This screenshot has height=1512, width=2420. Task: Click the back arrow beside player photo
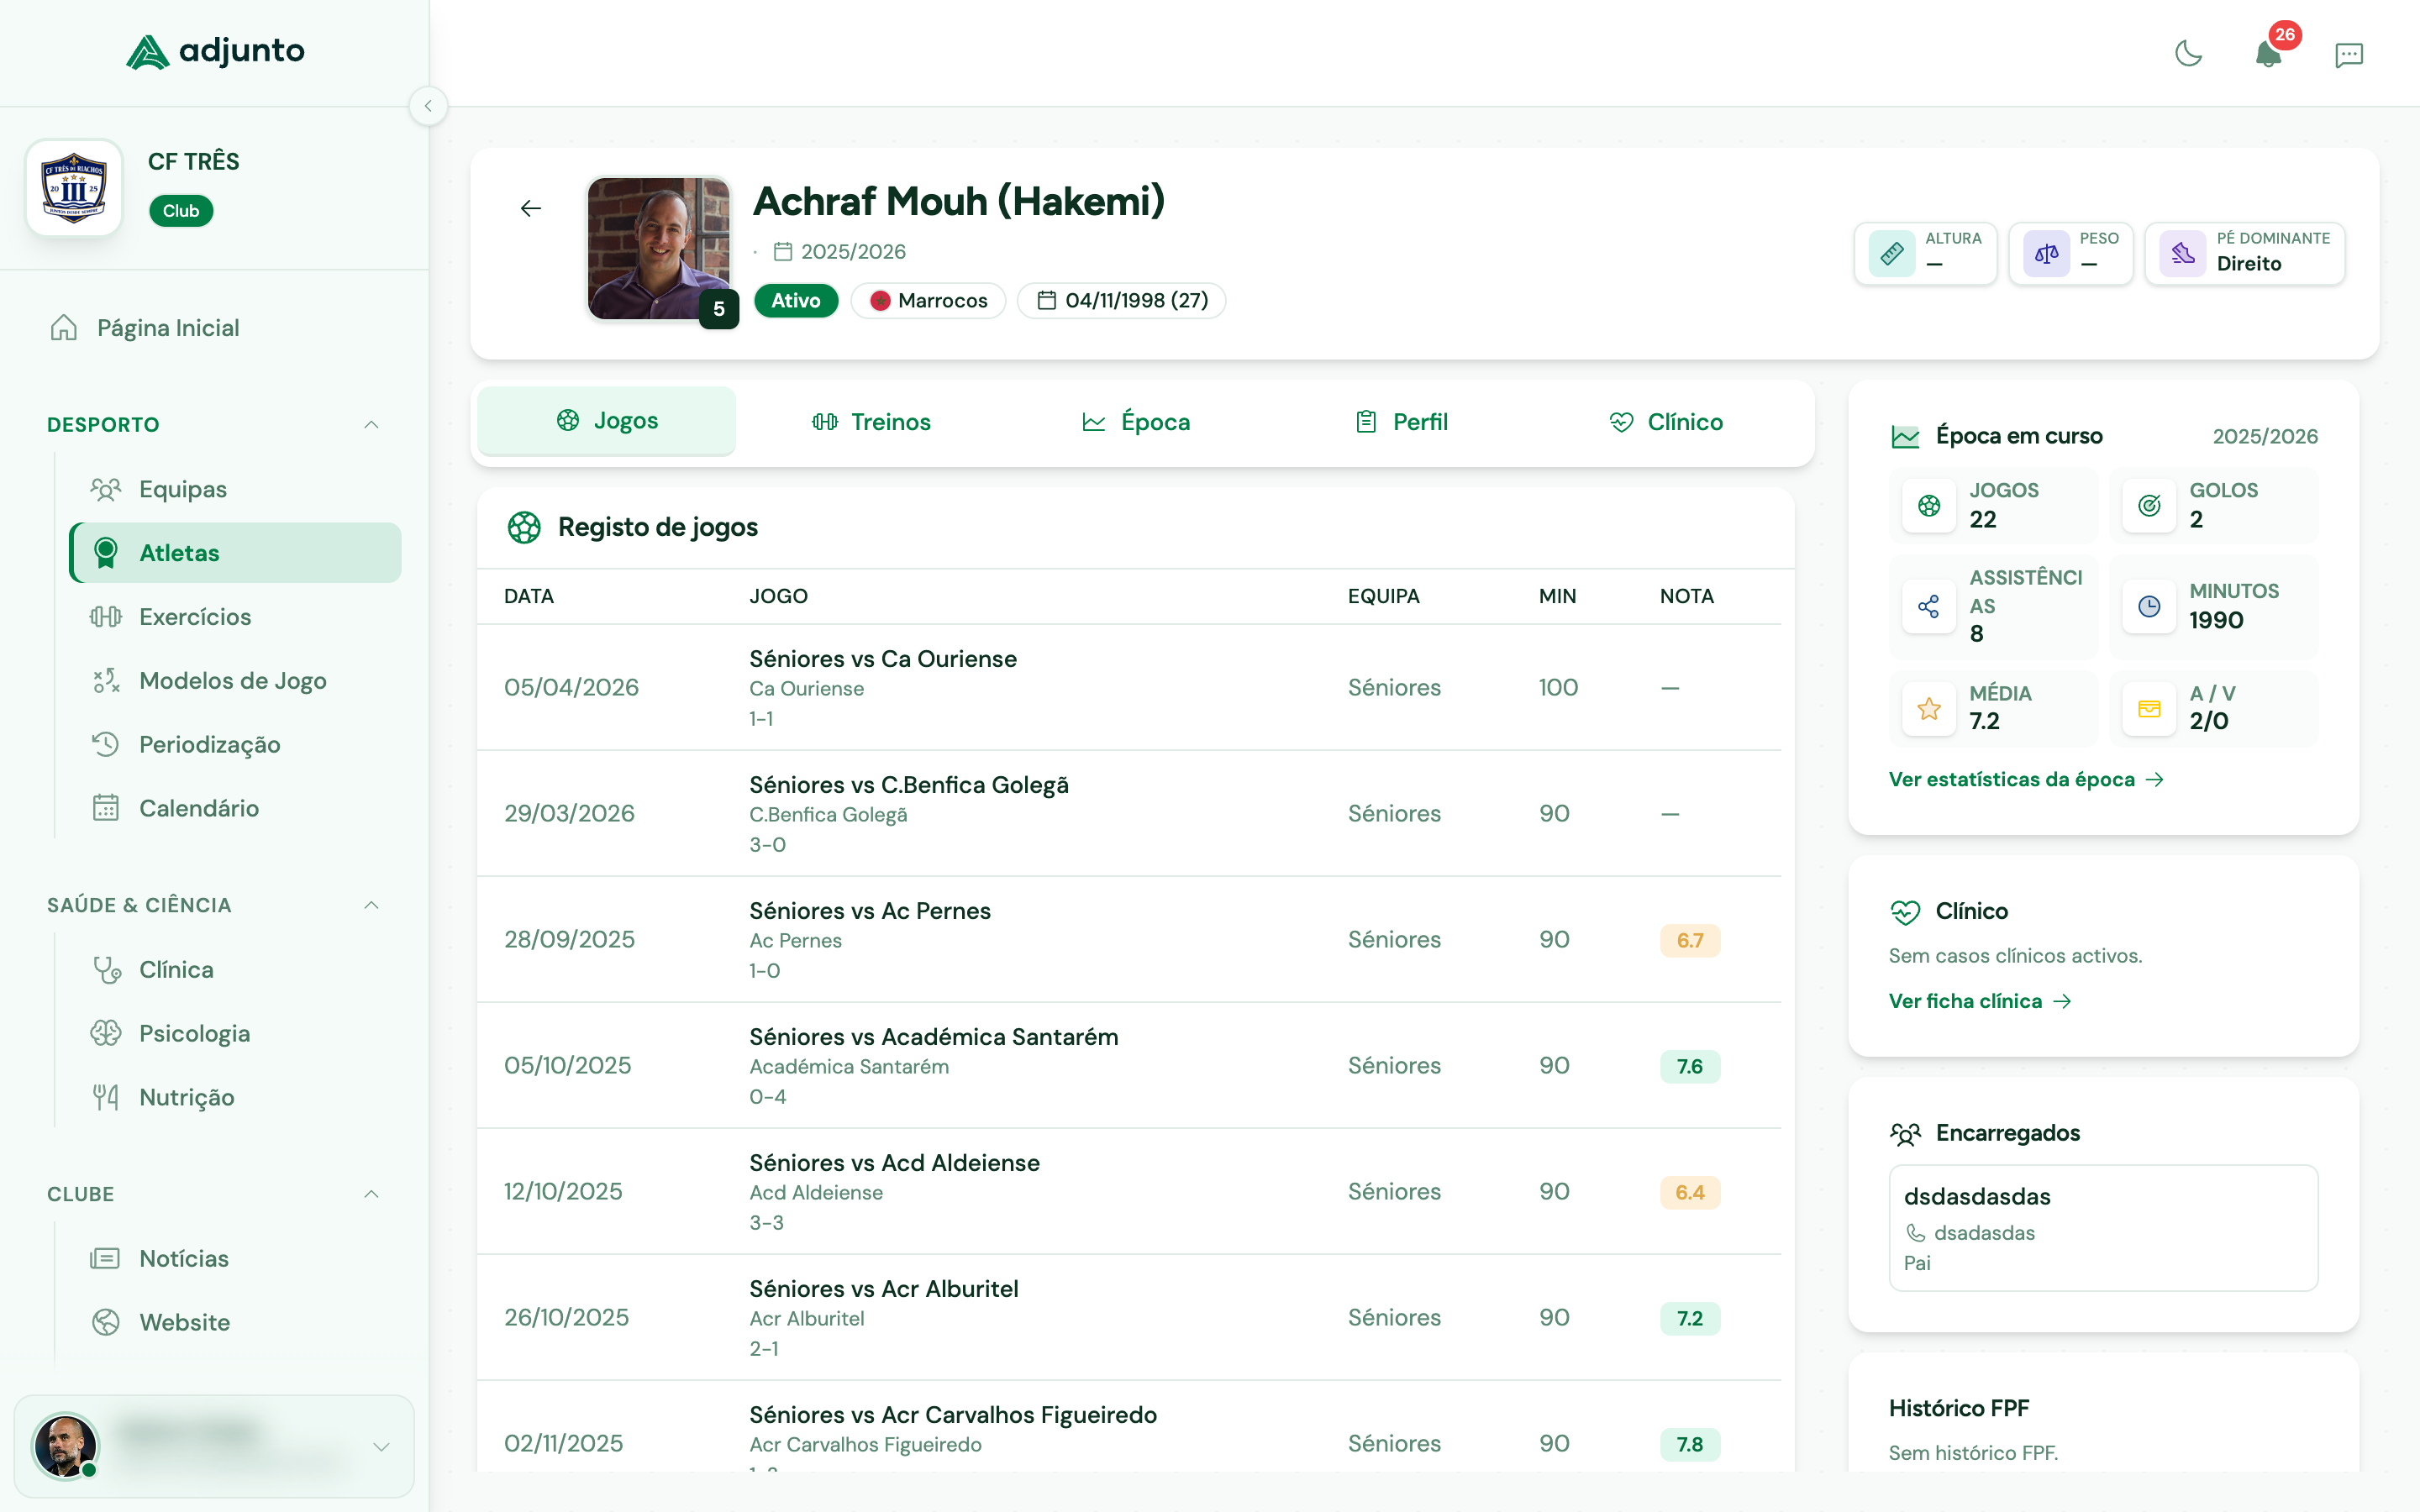[531, 208]
